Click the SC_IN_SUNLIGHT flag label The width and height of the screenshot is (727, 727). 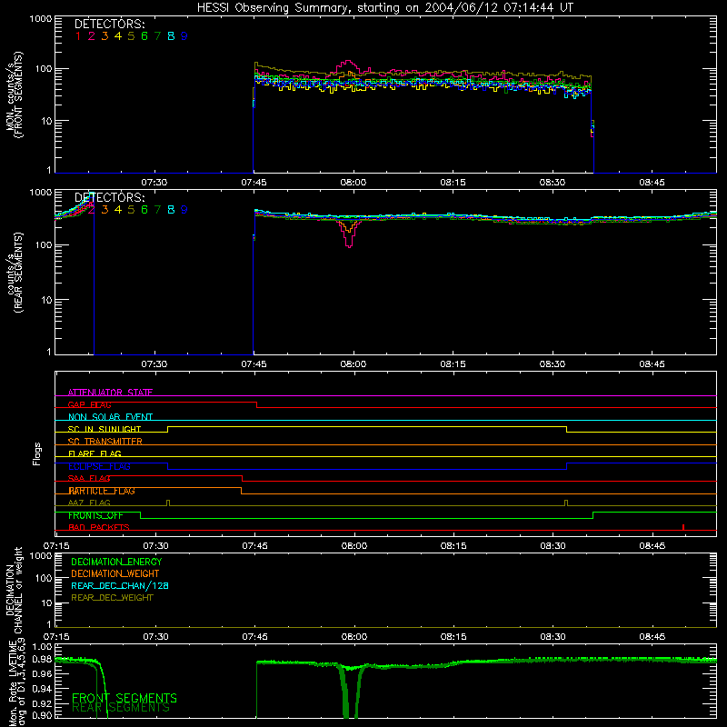105,429
